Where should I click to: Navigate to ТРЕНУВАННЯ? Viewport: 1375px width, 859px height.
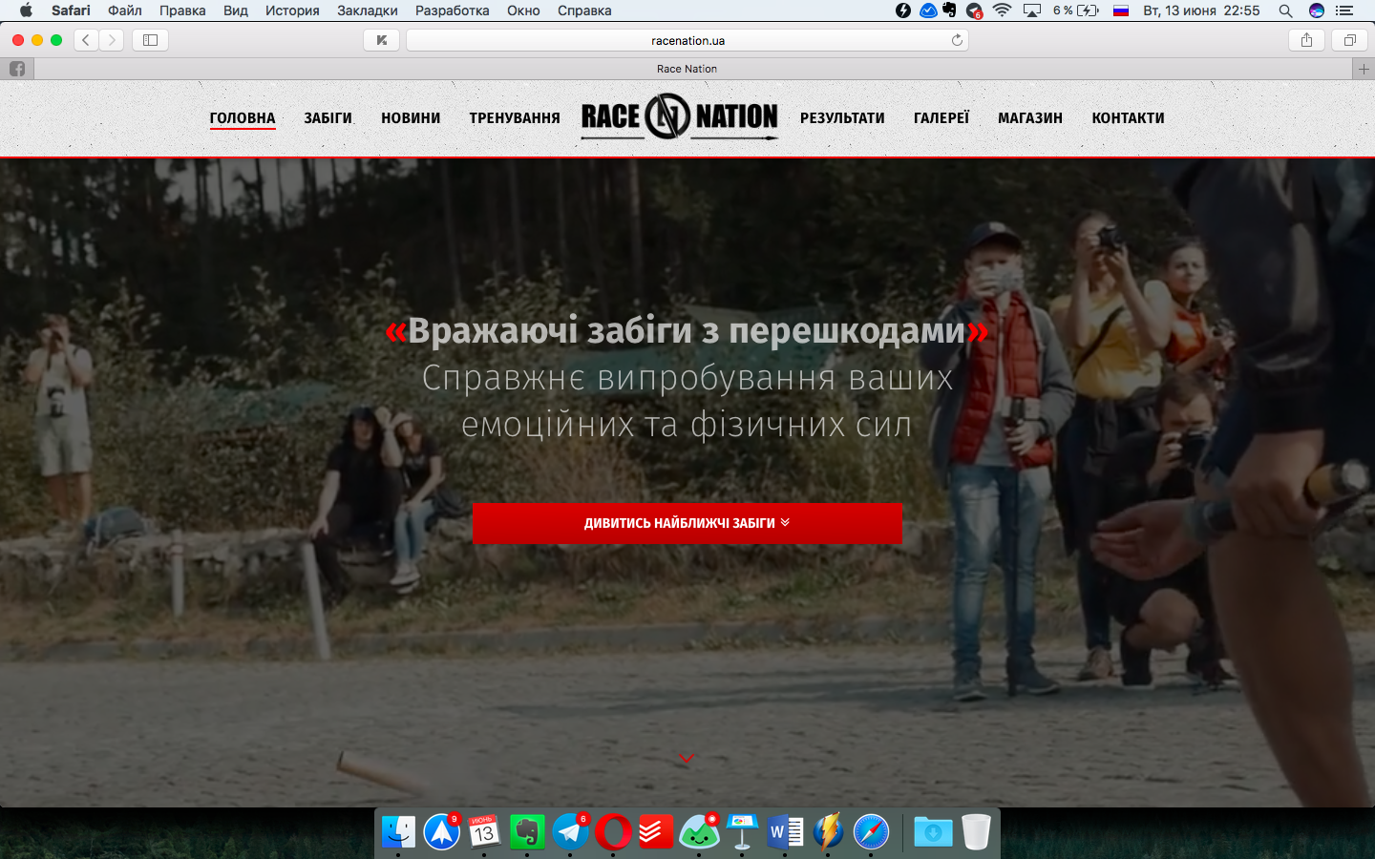pyautogui.click(x=515, y=118)
